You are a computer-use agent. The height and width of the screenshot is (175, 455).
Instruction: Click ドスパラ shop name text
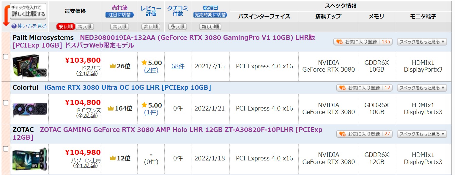pos(91,68)
